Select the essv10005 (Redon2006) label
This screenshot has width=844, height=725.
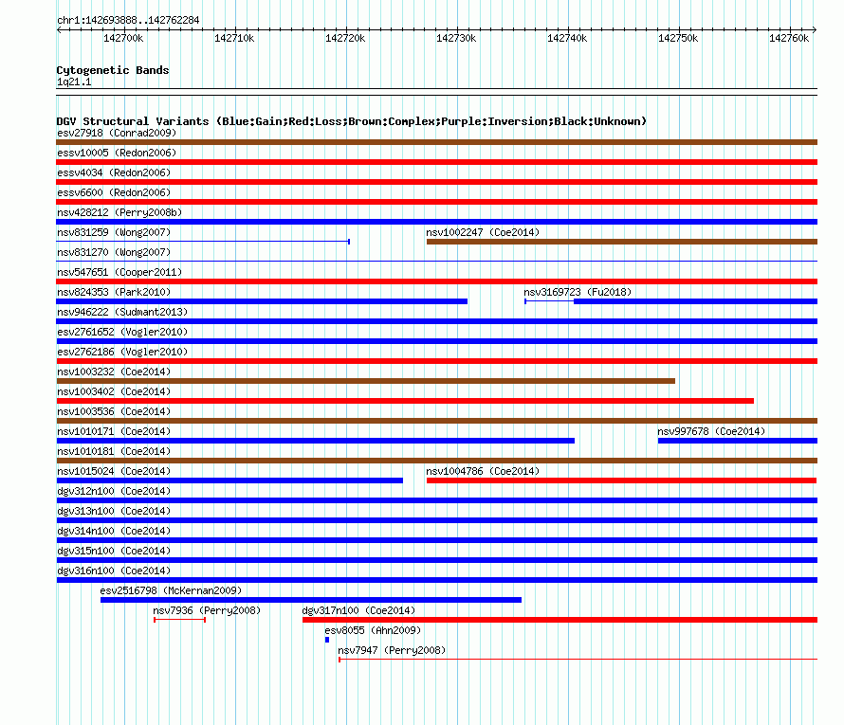point(117,153)
